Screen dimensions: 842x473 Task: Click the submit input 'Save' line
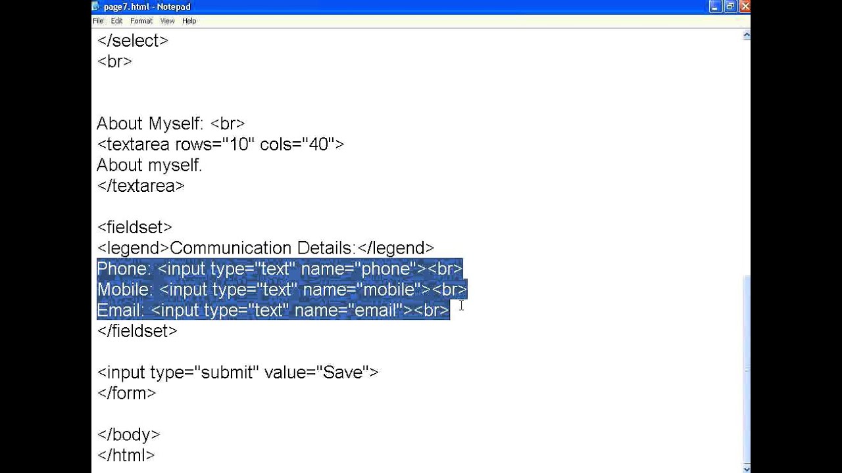coord(237,372)
